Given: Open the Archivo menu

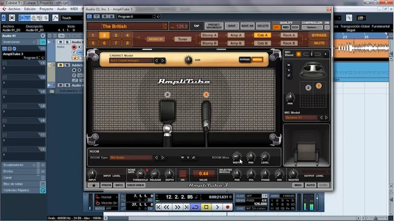Looking at the screenshot, I should click(14, 9).
